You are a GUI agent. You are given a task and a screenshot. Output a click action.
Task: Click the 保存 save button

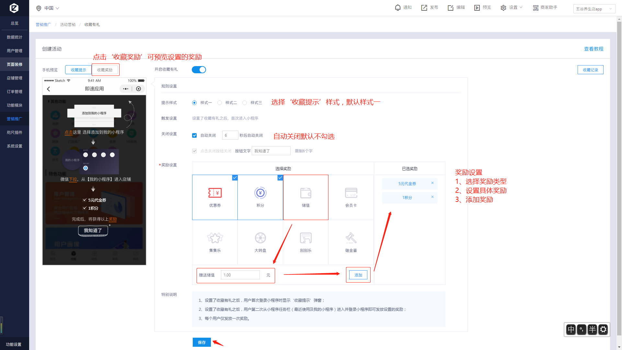(x=202, y=342)
